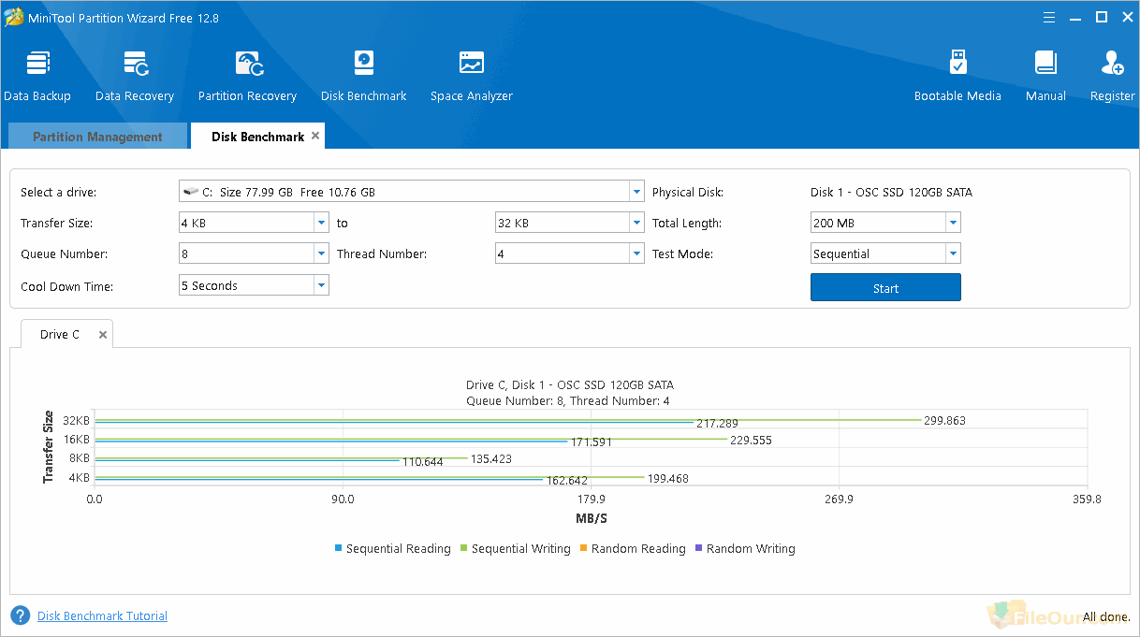Image resolution: width=1140 pixels, height=637 pixels.
Task: Select the Drive C results tab
Action: [x=60, y=335]
